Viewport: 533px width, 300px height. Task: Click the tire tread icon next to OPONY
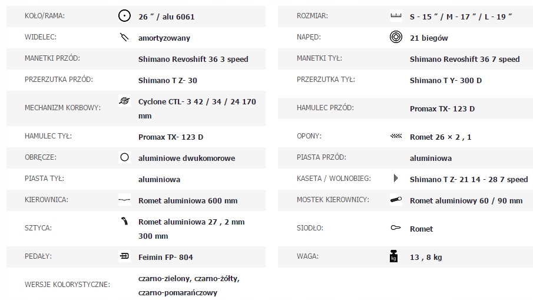pos(396,136)
